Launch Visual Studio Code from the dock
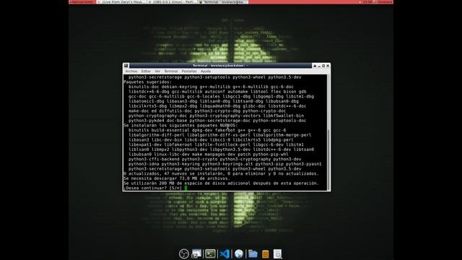 pyautogui.click(x=225, y=253)
